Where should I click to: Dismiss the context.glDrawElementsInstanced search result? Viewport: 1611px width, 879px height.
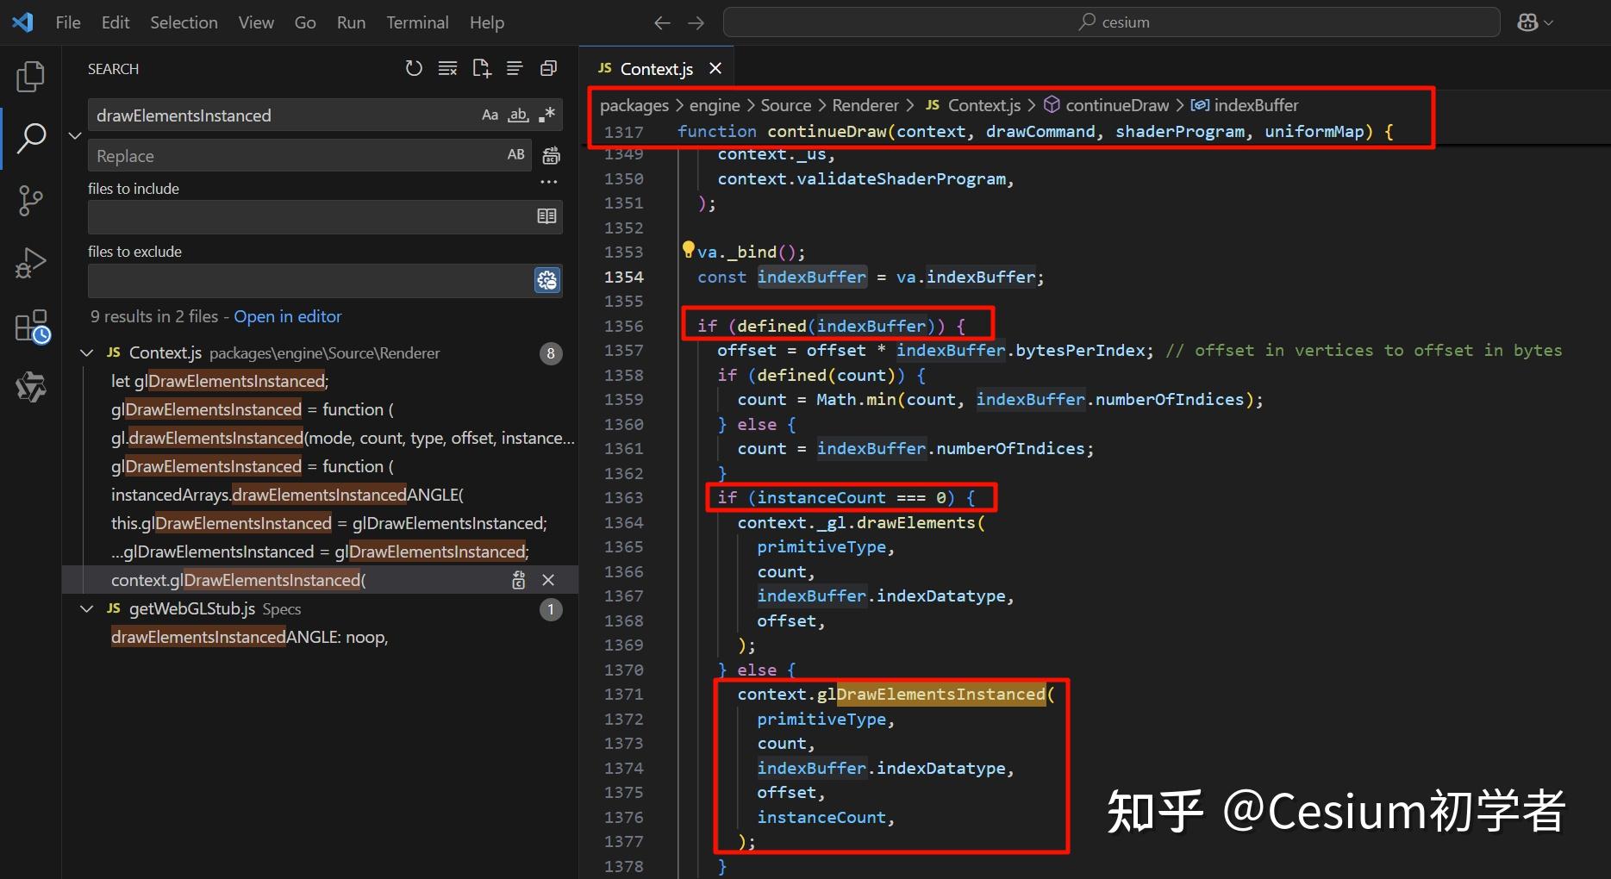coord(548,579)
